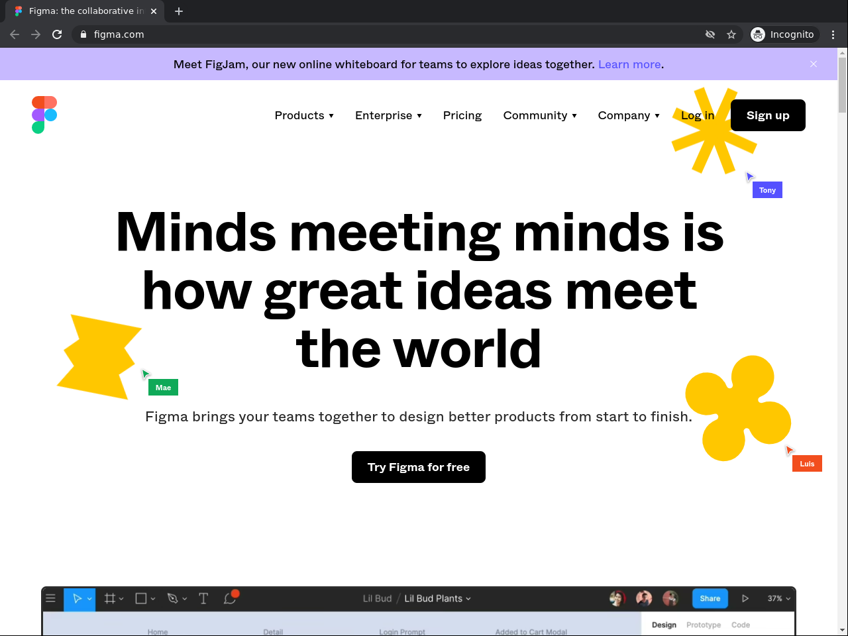The width and height of the screenshot is (848, 636).
Task: Click the figma.com address bar
Action: tap(391, 34)
